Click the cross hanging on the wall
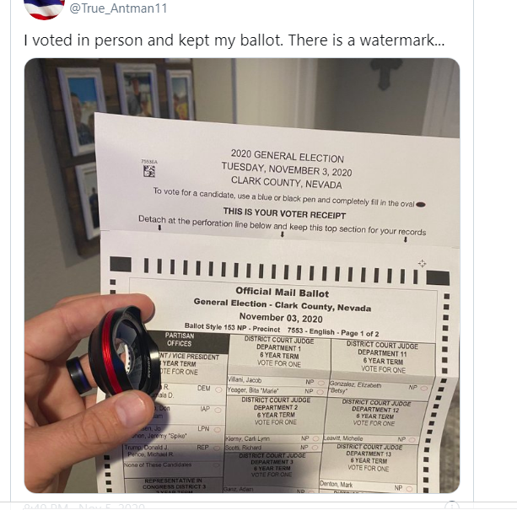The width and height of the screenshot is (517, 510). click(385, 73)
